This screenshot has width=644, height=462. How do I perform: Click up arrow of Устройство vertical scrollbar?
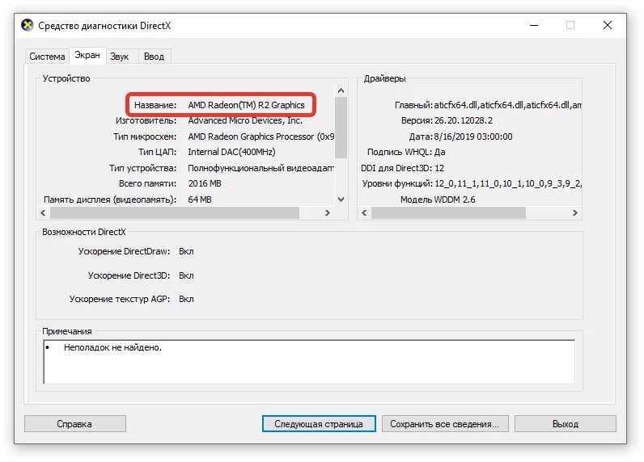[x=341, y=90]
